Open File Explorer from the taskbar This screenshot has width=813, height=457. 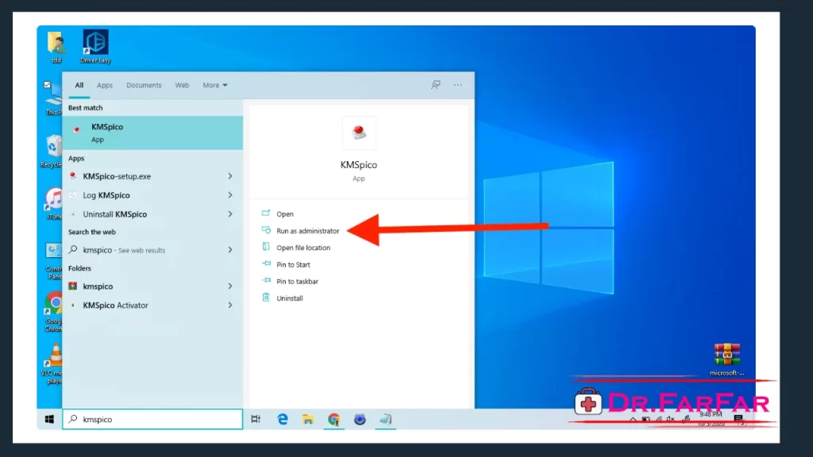[x=308, y=419]
